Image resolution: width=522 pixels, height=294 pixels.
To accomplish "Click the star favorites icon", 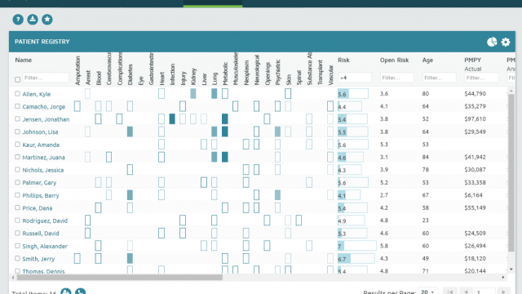I will point(47,20).
